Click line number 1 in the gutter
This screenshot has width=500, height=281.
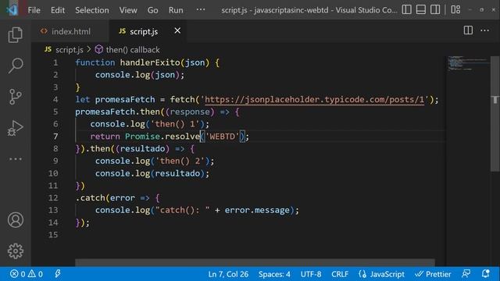coord(55,62)
